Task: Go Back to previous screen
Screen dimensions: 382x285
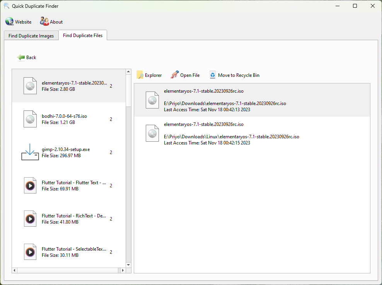Action: (27, 58)
